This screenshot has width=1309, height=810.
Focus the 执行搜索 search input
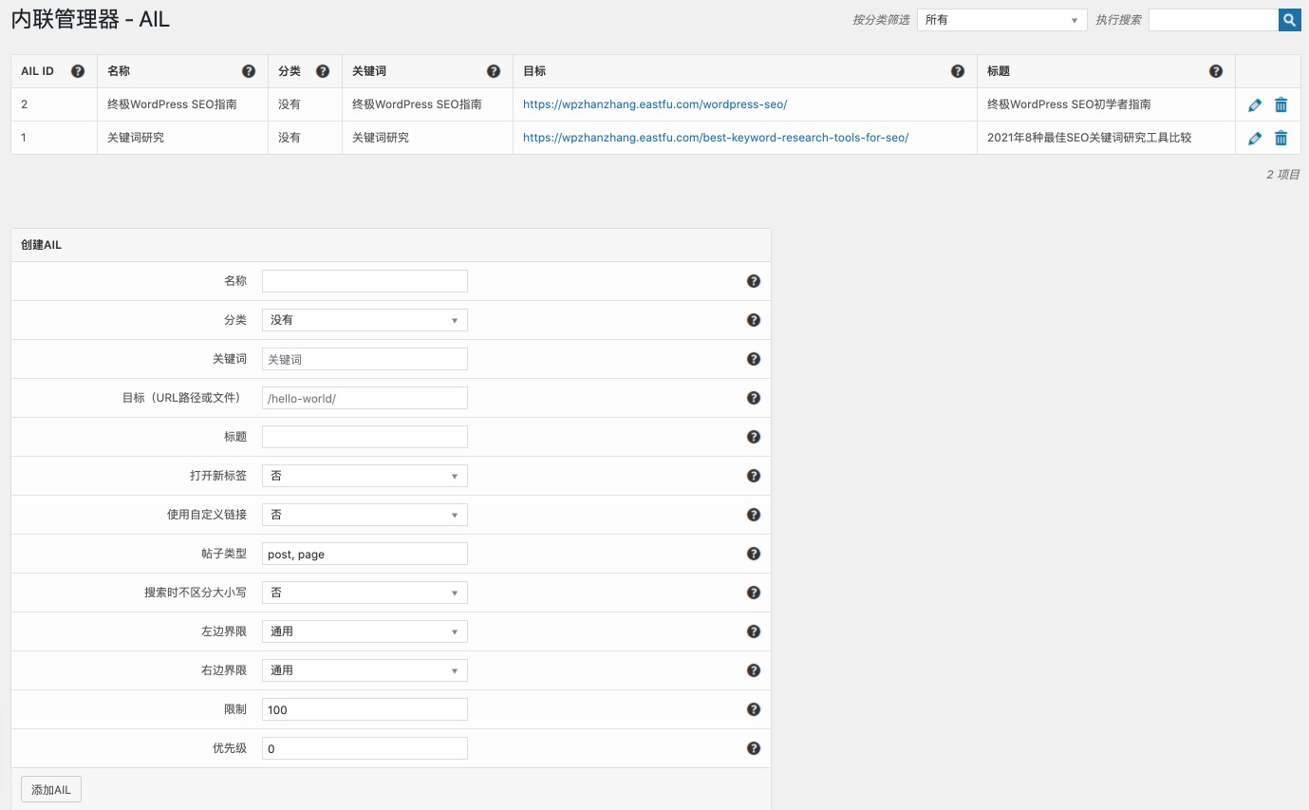click(x=1213, y=20)
